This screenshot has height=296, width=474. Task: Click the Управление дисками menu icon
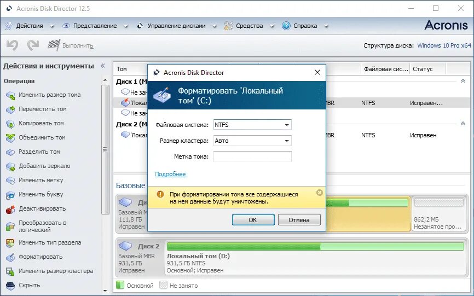(140, 26)
